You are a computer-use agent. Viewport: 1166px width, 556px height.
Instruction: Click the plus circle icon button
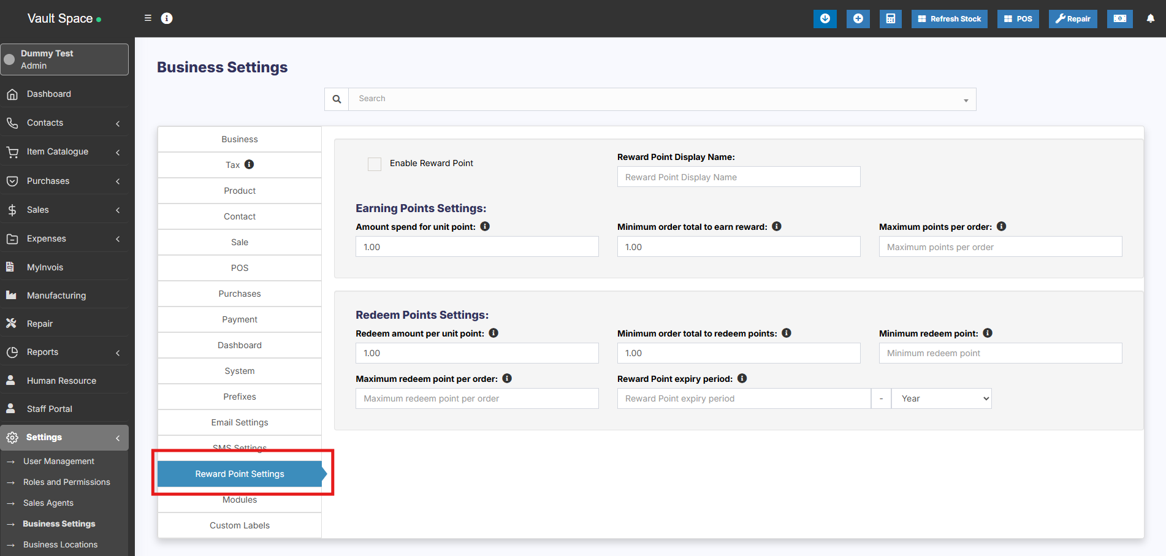pyautogui.click(x=858, y=18)
